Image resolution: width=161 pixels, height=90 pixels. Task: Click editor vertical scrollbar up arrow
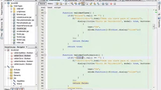click(x=154, y=10)
